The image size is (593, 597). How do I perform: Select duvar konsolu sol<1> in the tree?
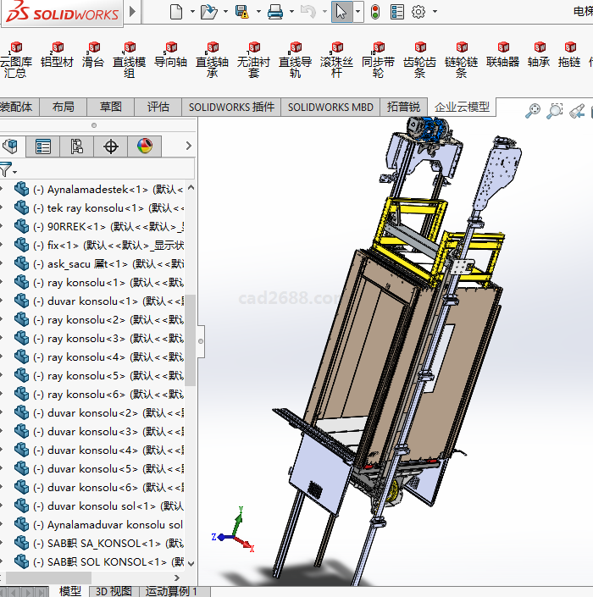click(102, 506)
